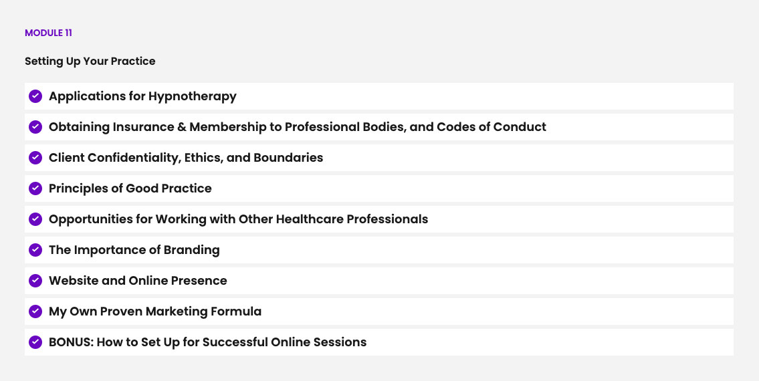
Task: Click the Setting Up Your Practice heading
Action: (x=90, y=61)
